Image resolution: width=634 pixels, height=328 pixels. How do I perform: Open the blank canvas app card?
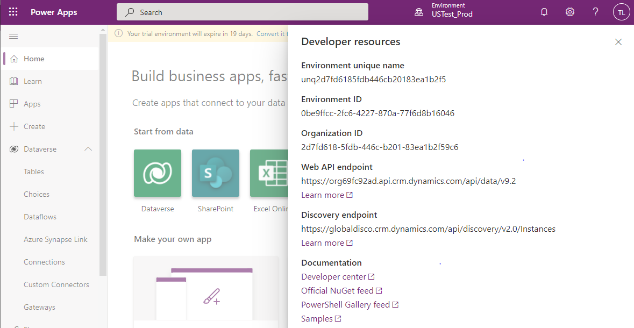(x=206, y=293)
